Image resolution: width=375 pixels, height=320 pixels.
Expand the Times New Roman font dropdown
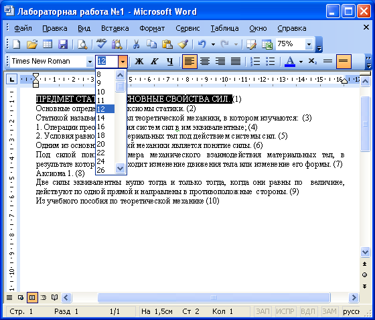(90, 62)
